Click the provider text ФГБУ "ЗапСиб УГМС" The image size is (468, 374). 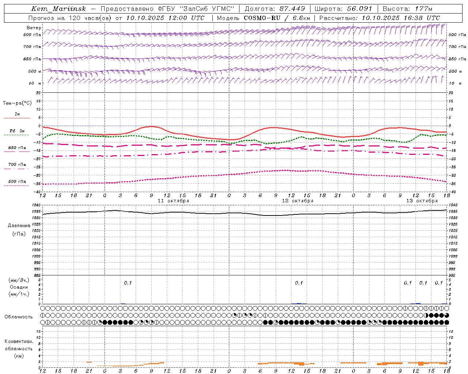[x=196, y=9]
